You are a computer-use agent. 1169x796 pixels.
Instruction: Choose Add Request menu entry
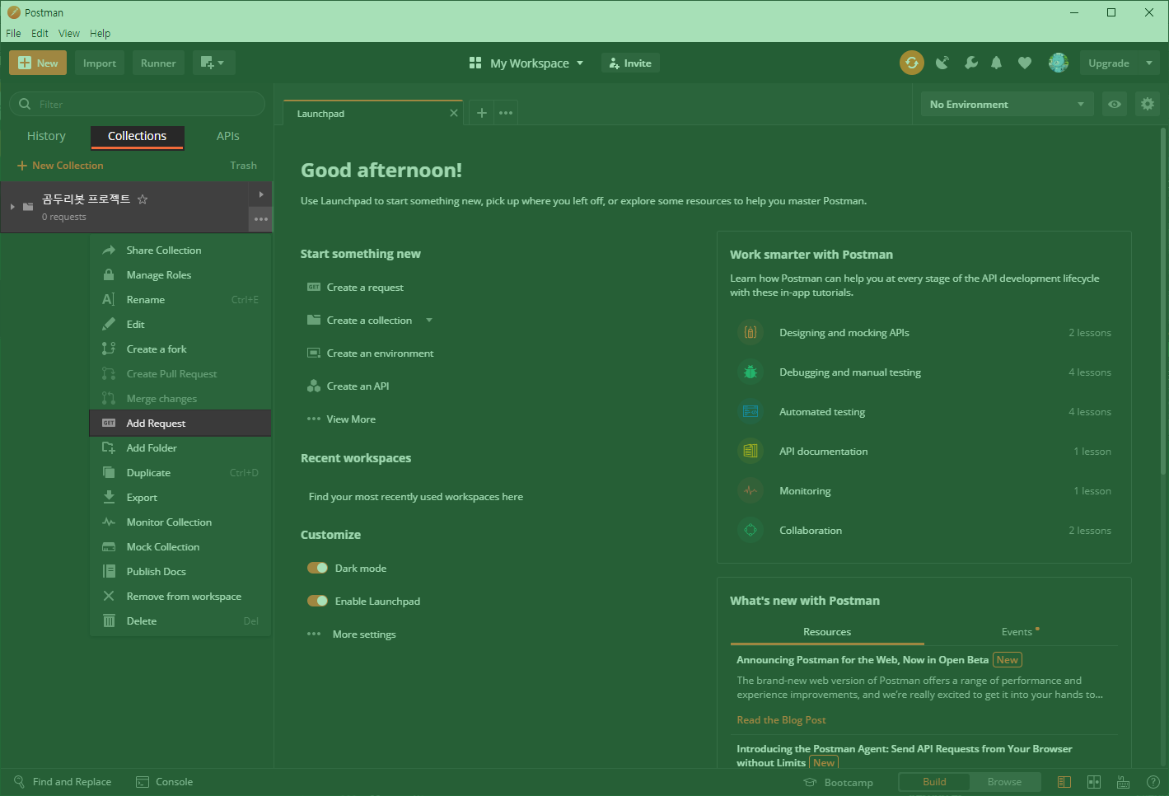coord(180,424)
